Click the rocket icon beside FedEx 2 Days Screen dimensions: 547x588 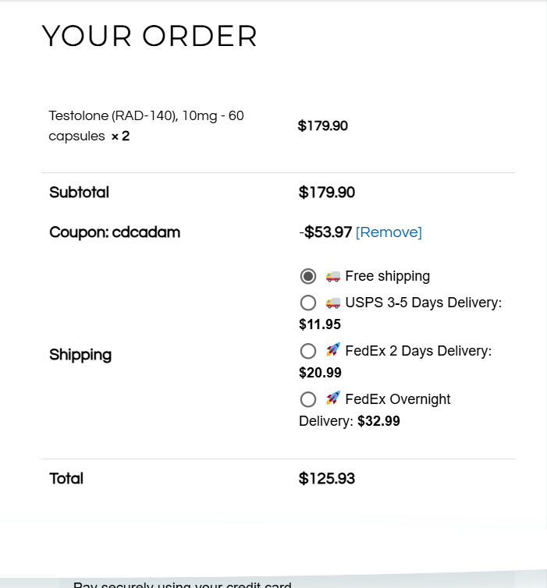[333, 350]
